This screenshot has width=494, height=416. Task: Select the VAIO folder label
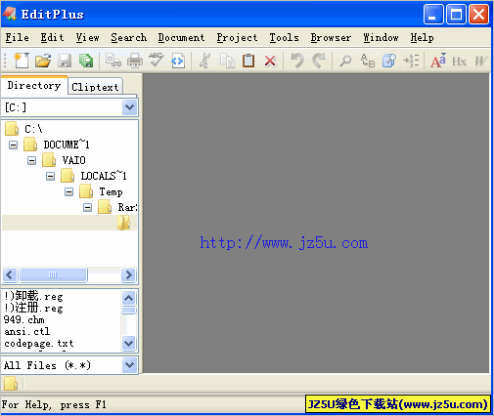point(73,160)
